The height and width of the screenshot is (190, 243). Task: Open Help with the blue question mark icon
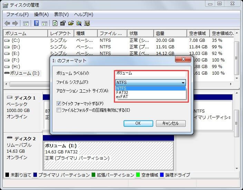(x=36, y=23)
